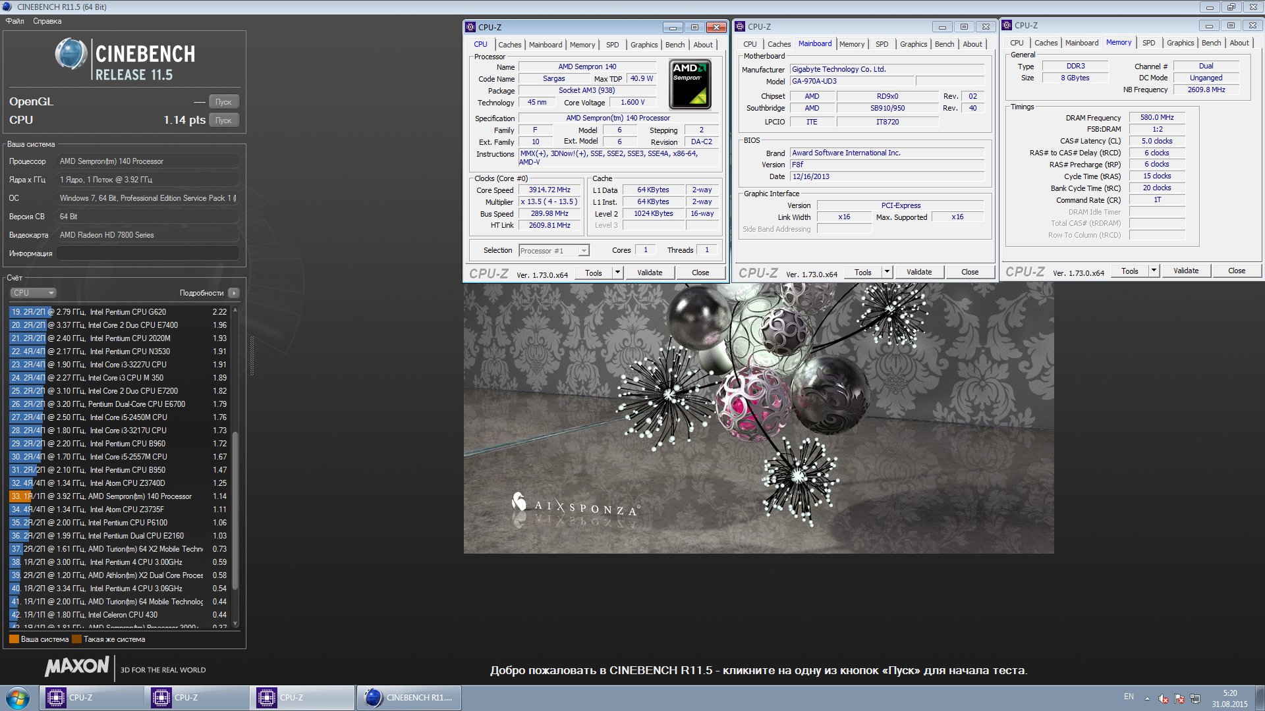Image resolution: width=1265 pixels, height=711 pixels.
Task: Open the CINEBENCH R11 taskbar button
Action: (x=408, y=698)
